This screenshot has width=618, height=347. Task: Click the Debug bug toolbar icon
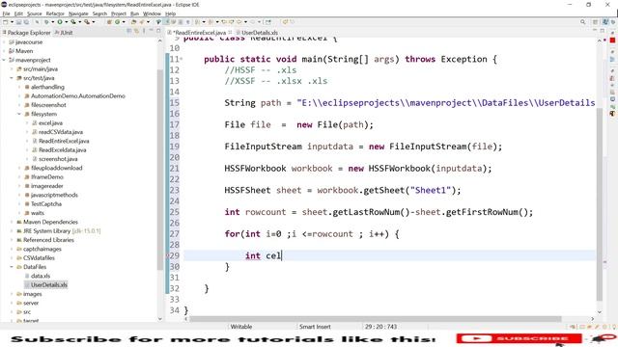[46, 22]
